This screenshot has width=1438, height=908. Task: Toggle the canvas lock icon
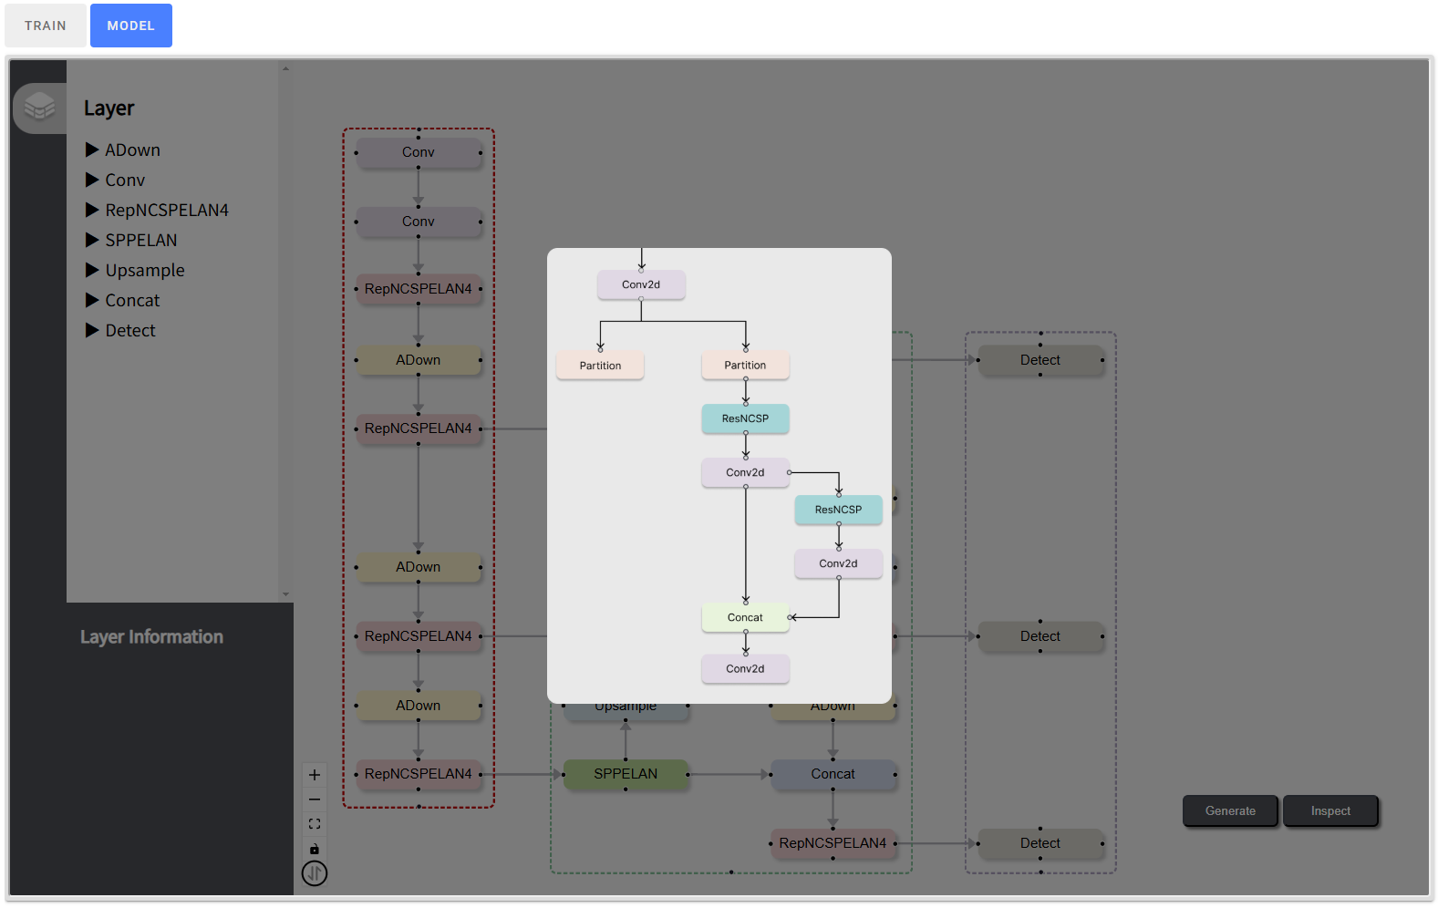315,849
